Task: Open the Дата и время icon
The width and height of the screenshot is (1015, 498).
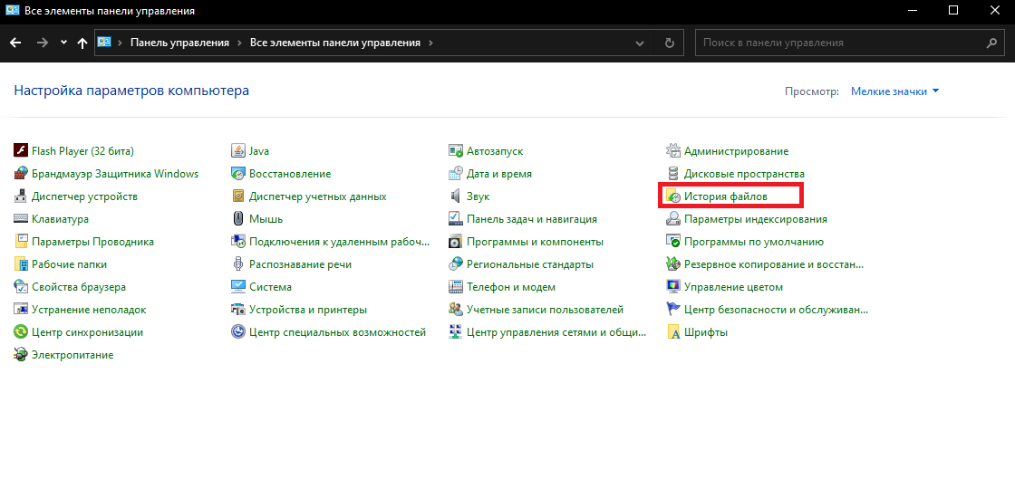Action: click(x=456, y=173)
